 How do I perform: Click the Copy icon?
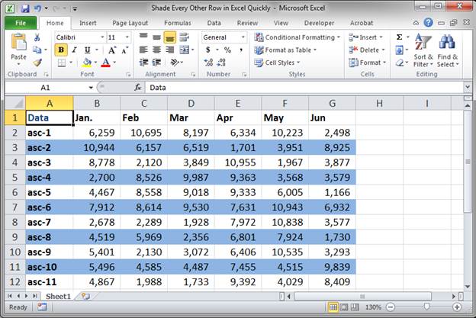click(37, 50)
